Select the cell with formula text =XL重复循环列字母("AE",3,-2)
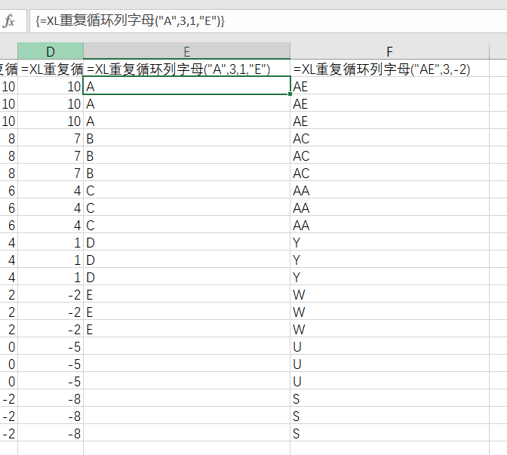 389,69
